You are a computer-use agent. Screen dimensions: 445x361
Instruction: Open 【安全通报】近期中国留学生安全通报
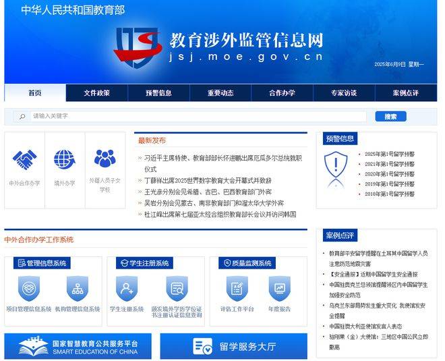click(374, 275)
